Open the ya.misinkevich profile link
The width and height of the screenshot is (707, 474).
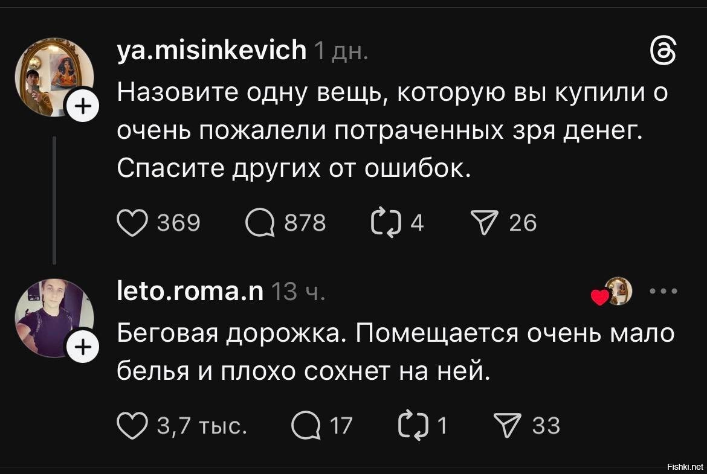[x=211, y=51]
